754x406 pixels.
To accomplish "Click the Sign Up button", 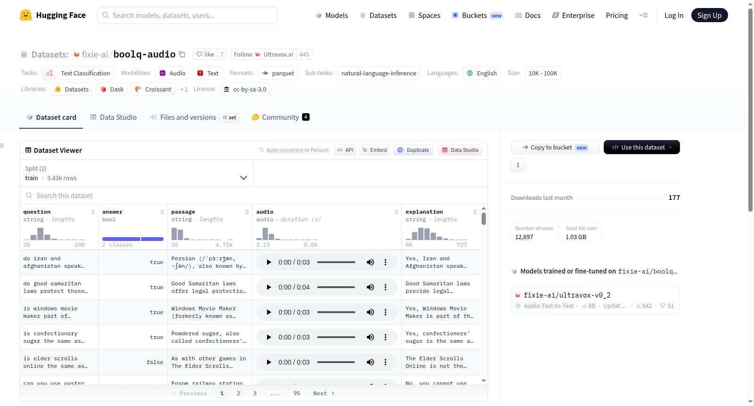I will click(x=709, y=15).
